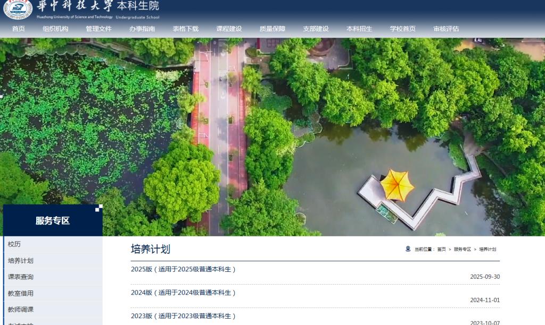
Task: Open the 2025版 training plan link
Action: click(x=183, y=269)
